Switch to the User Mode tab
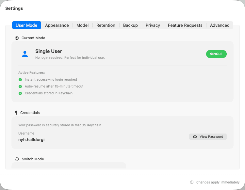 click(x=26, y=25)
